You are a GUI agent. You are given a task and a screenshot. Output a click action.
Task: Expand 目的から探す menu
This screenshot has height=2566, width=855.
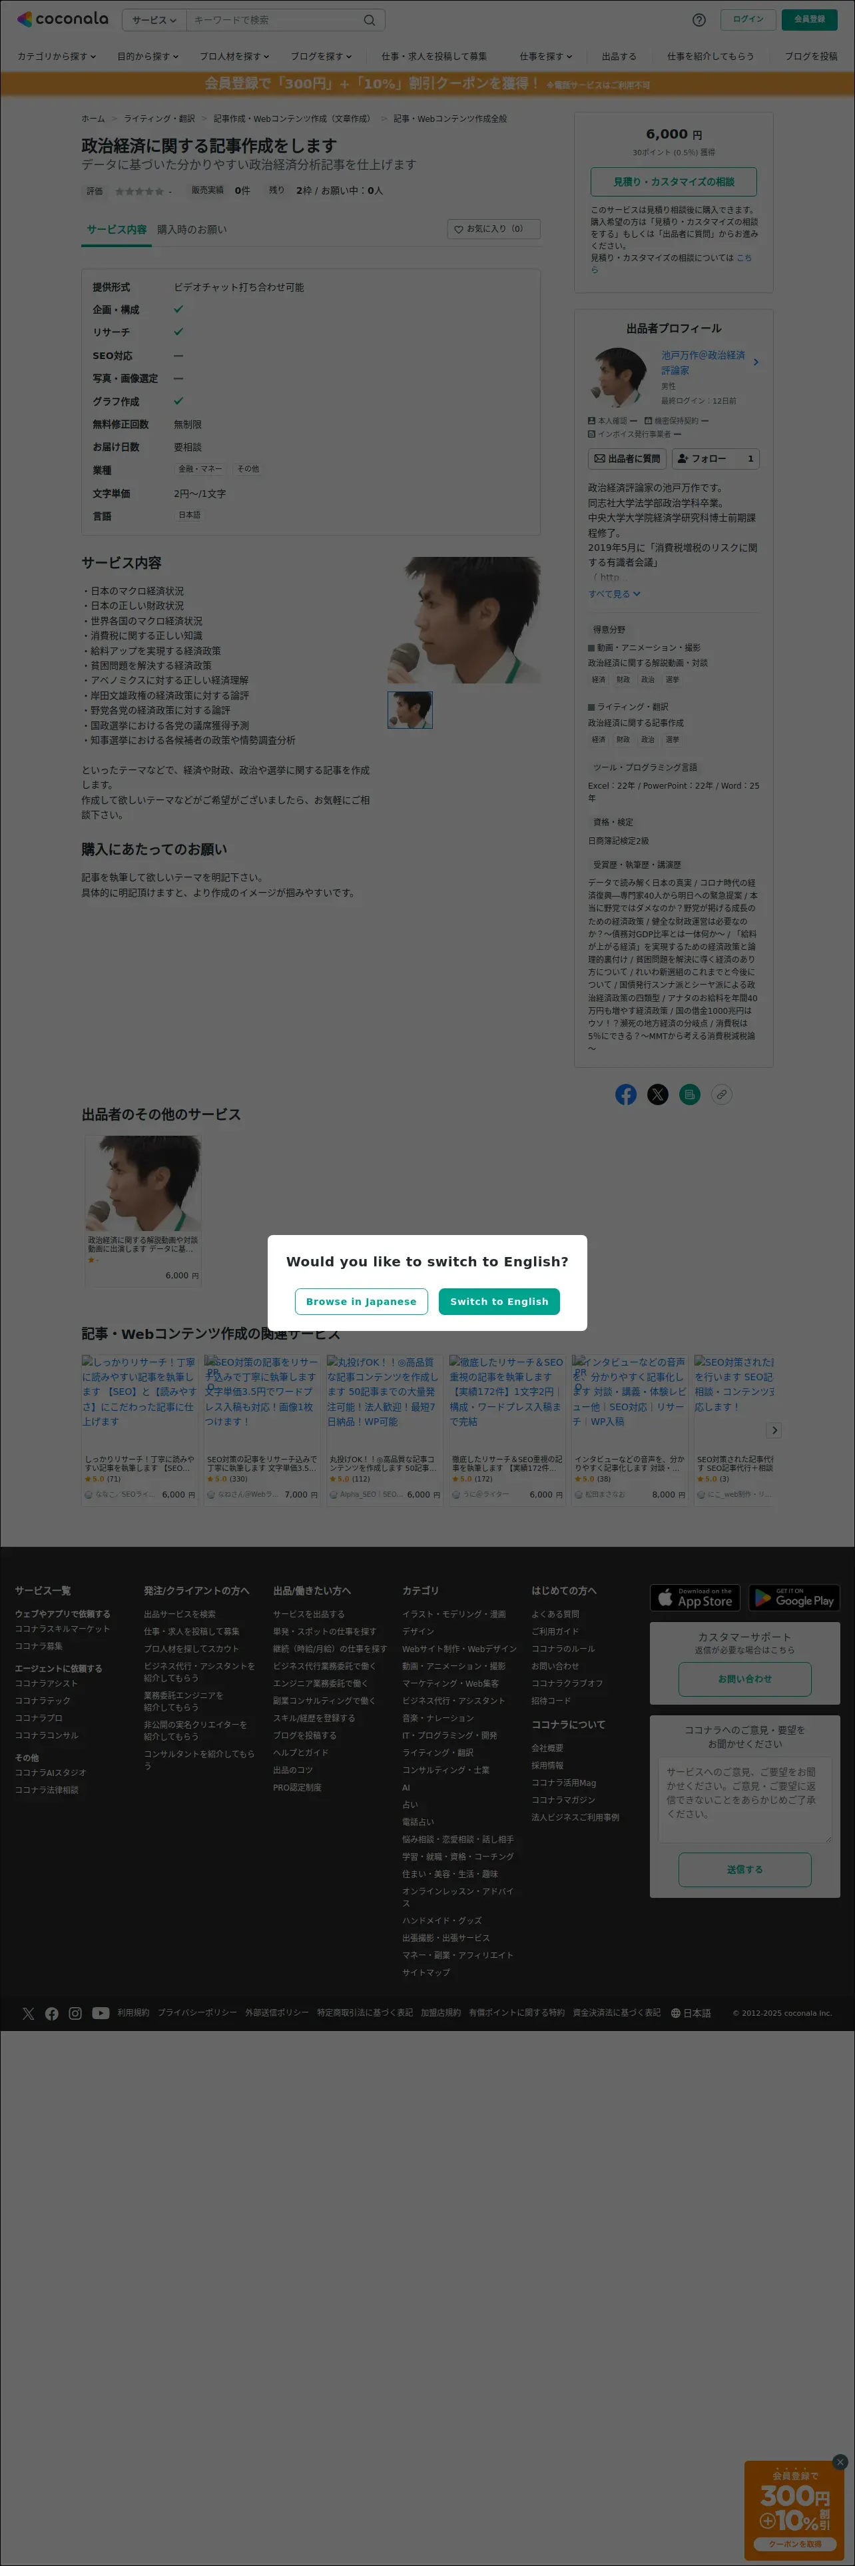[x=148, y=57]
